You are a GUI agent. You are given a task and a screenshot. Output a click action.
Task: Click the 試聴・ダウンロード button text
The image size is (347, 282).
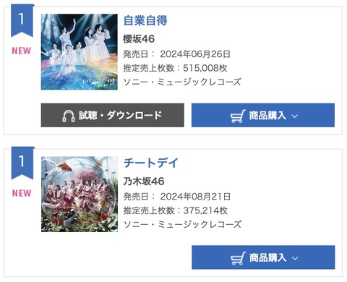point(121,116)
